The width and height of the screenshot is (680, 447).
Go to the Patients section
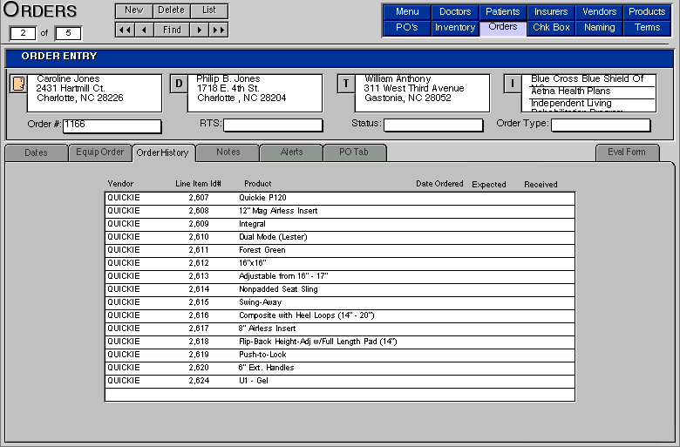click(503, 11)
